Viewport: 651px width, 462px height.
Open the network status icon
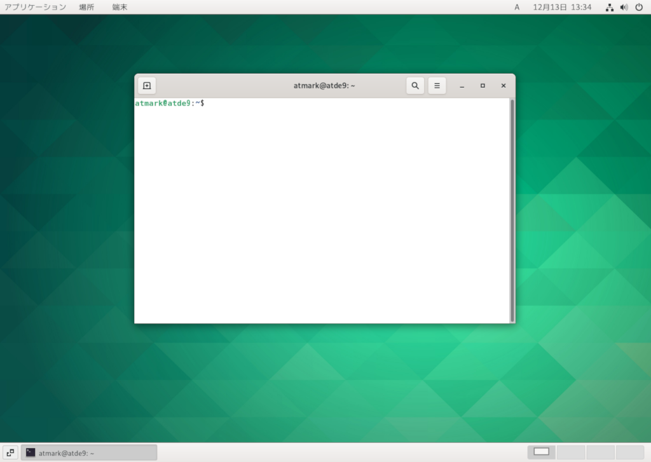point(610,7)
